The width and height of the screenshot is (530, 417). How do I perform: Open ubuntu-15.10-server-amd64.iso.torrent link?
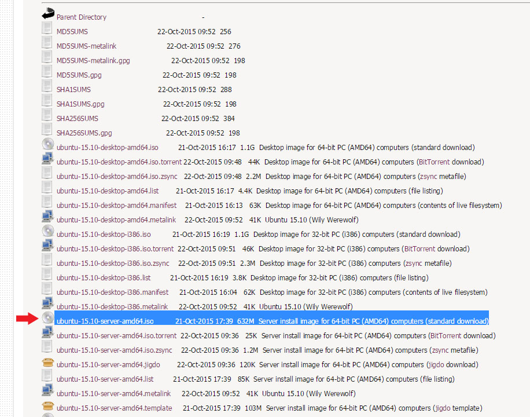pyautogui.click(x=117, y=336)
